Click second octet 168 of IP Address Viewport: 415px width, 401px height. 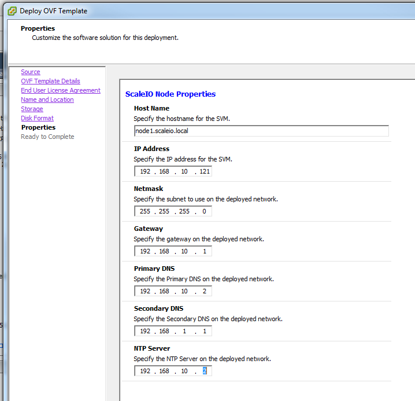(164, 171)
